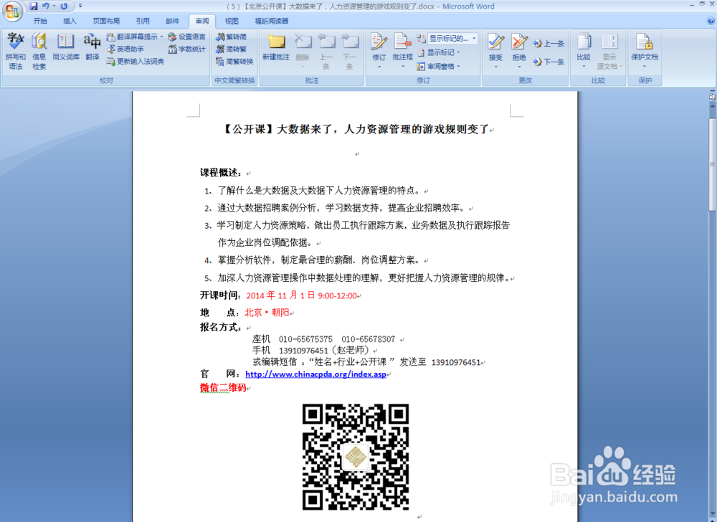Redo action in quick access toolbar
Screen dimensions: 717x522
point(64,6)
